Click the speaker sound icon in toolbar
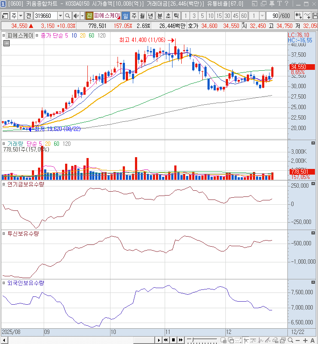The image size is (318, 344). [76, 16]
